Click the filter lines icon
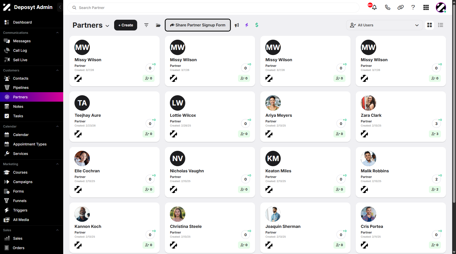This screenshot has height=254, width=456. click(146, 25)
